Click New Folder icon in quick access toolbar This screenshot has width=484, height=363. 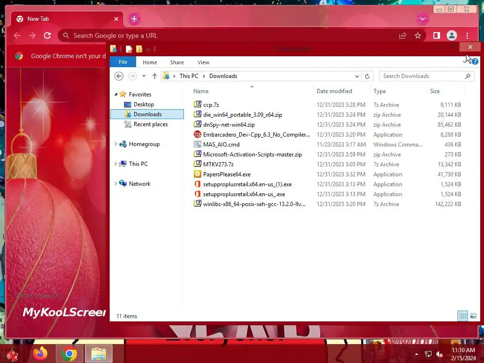pos(139,49)
